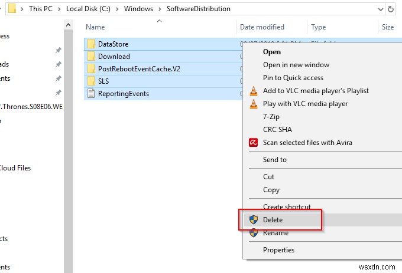
Task: Click the ReportingEvents file icon
Action: (91, 93)
